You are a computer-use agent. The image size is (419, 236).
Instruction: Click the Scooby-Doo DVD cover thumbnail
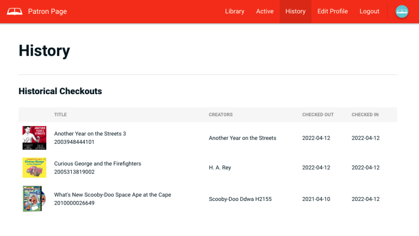click(32, 199)
